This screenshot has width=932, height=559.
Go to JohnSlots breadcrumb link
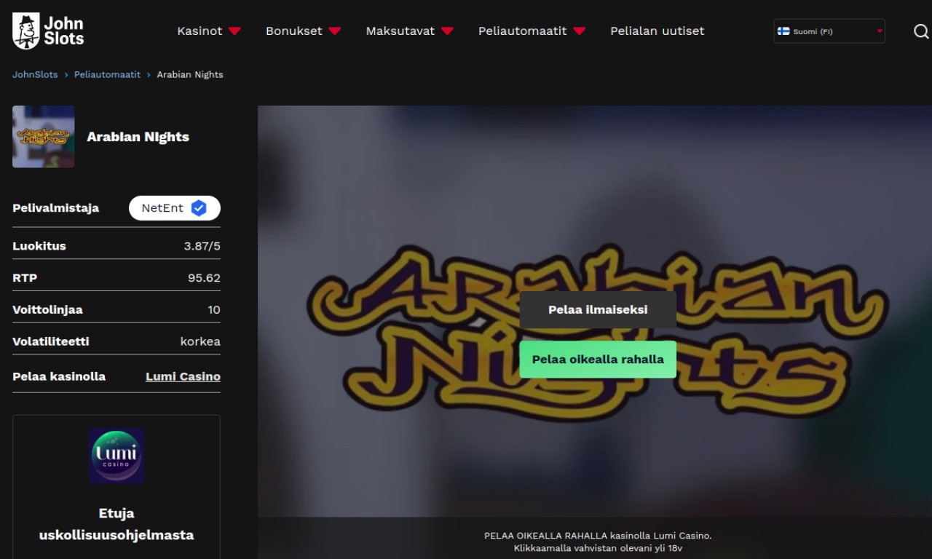coord(35,74)
